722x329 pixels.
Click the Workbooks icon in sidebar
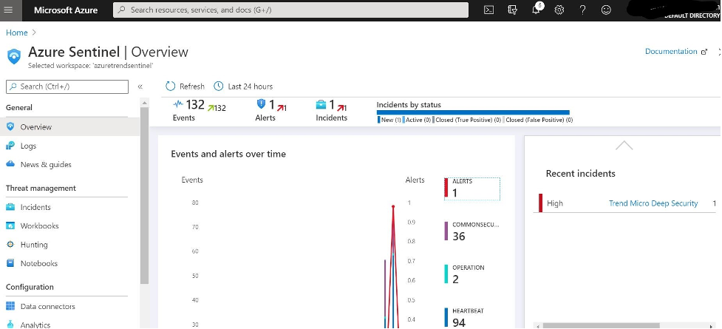pos(10,225)
